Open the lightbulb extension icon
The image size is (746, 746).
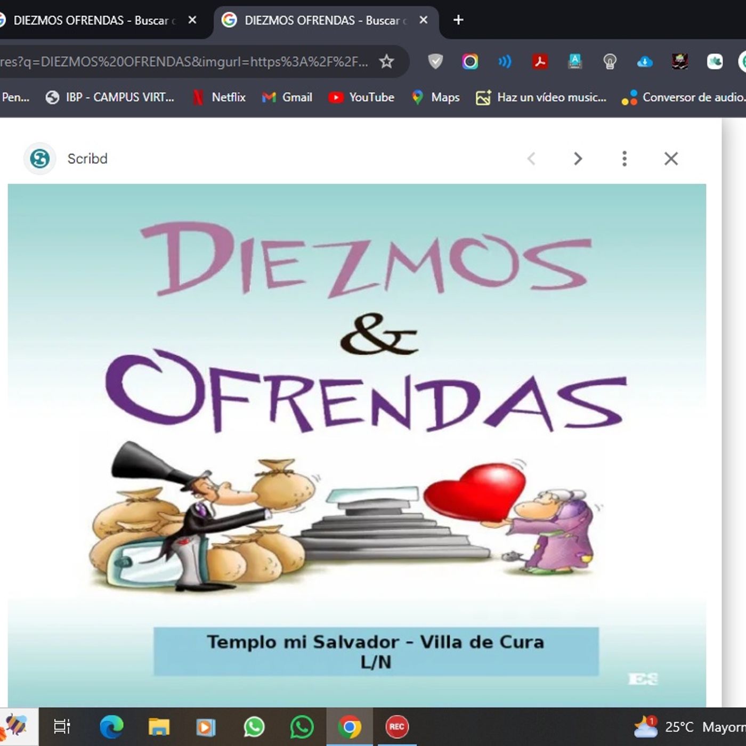point(609,61)
